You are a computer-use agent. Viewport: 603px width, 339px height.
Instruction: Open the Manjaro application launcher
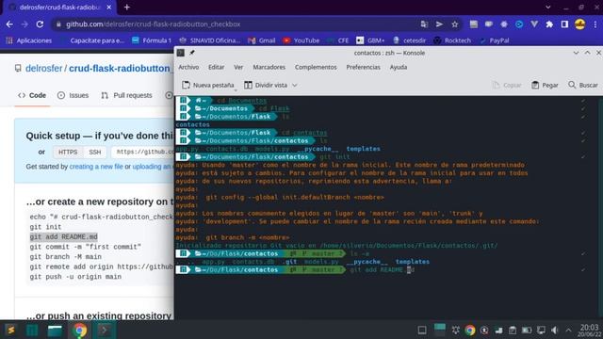coord(32,331)
